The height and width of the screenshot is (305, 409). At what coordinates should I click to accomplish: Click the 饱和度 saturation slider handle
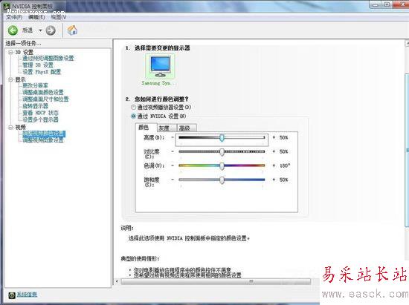pos(222,180)
